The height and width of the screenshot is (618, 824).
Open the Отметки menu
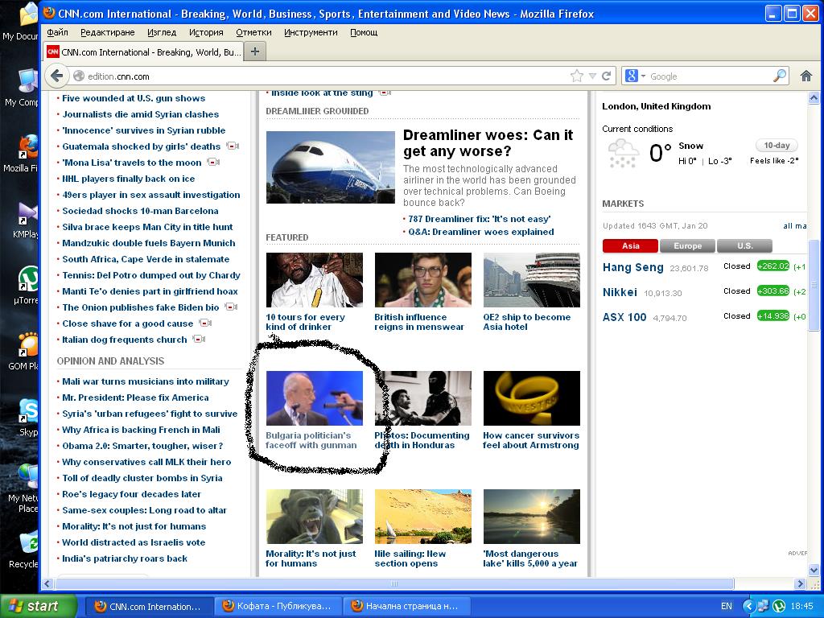coord(253,32)
